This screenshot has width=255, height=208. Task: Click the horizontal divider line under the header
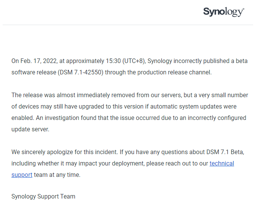tap(127, 25)
